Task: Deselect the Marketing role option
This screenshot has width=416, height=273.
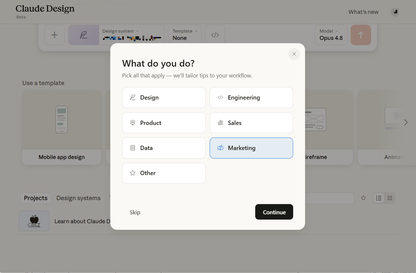Action: click(251, 148)
